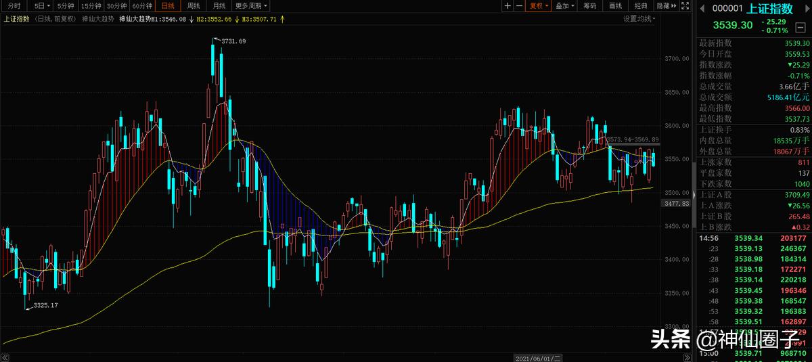Screen dimensions: 812x362
Task: Expand 更多周期 more periods dropdown
Action: coord(251,5)
